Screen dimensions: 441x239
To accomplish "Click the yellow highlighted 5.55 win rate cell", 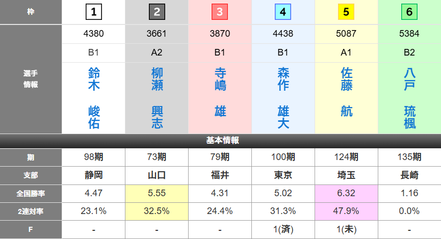I will coord(157,193).
